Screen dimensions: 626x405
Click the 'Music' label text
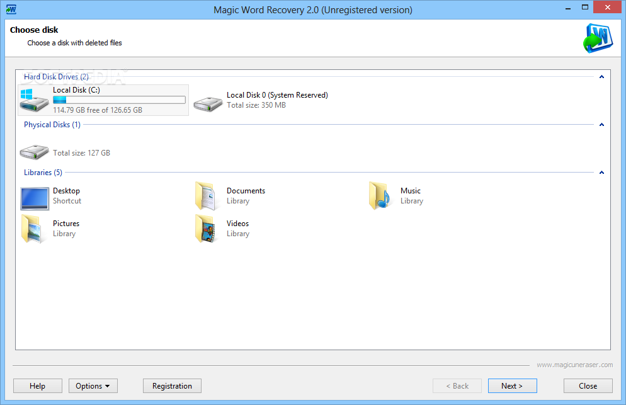click(411, 191)
